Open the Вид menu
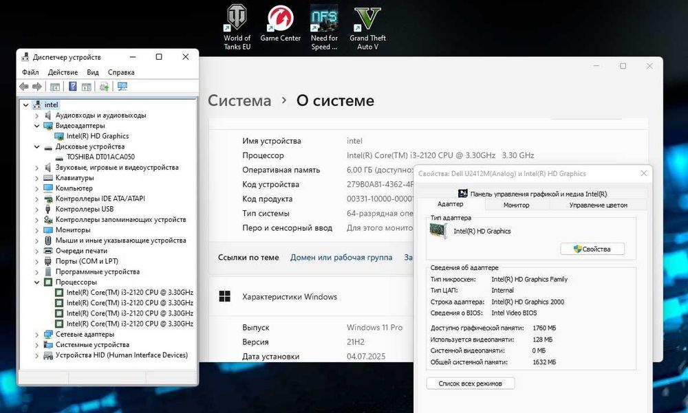 [93, 72]
